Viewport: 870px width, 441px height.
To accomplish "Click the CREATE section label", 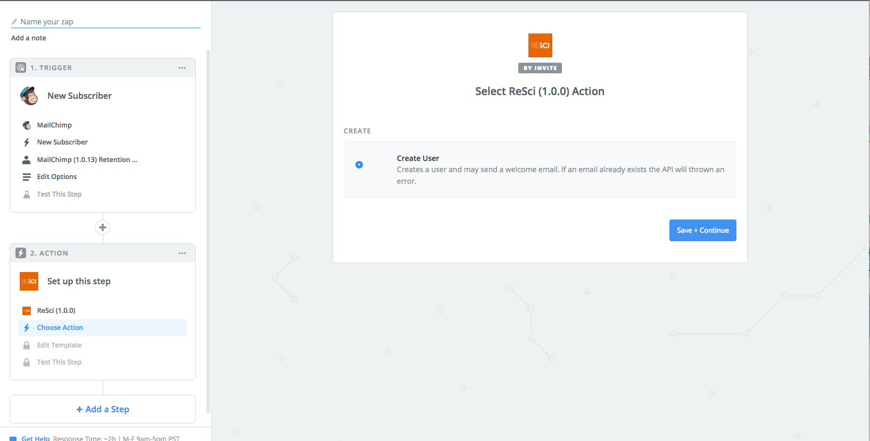I will coord(357,131).
